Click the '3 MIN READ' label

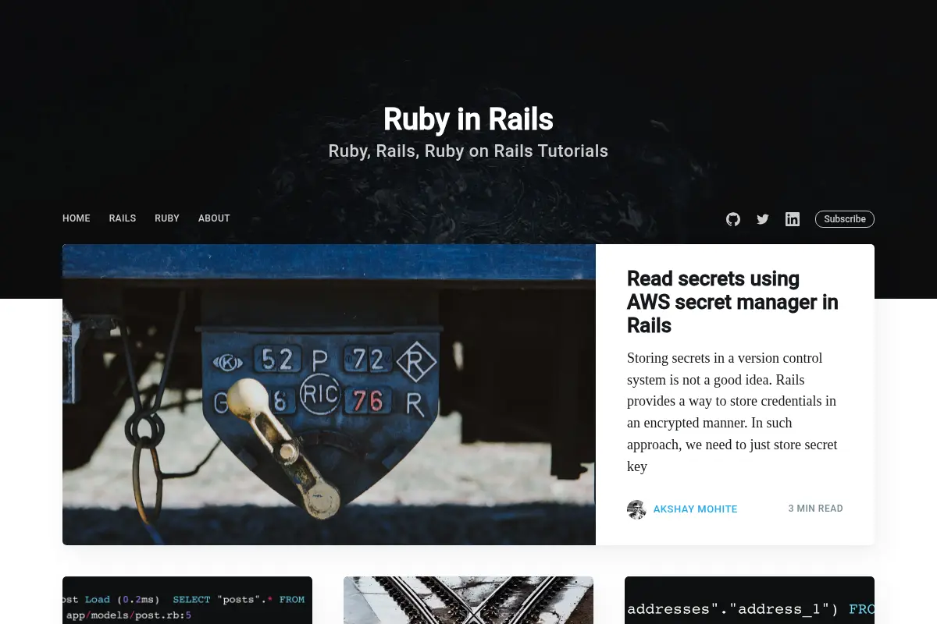click(815, 509)
